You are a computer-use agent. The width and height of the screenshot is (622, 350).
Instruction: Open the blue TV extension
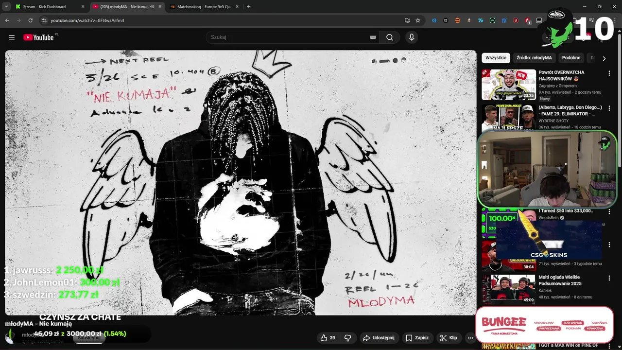tap(504, 20)
